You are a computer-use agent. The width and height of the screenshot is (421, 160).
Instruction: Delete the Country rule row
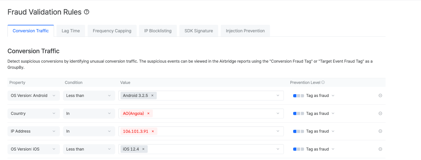click(380, 113)
